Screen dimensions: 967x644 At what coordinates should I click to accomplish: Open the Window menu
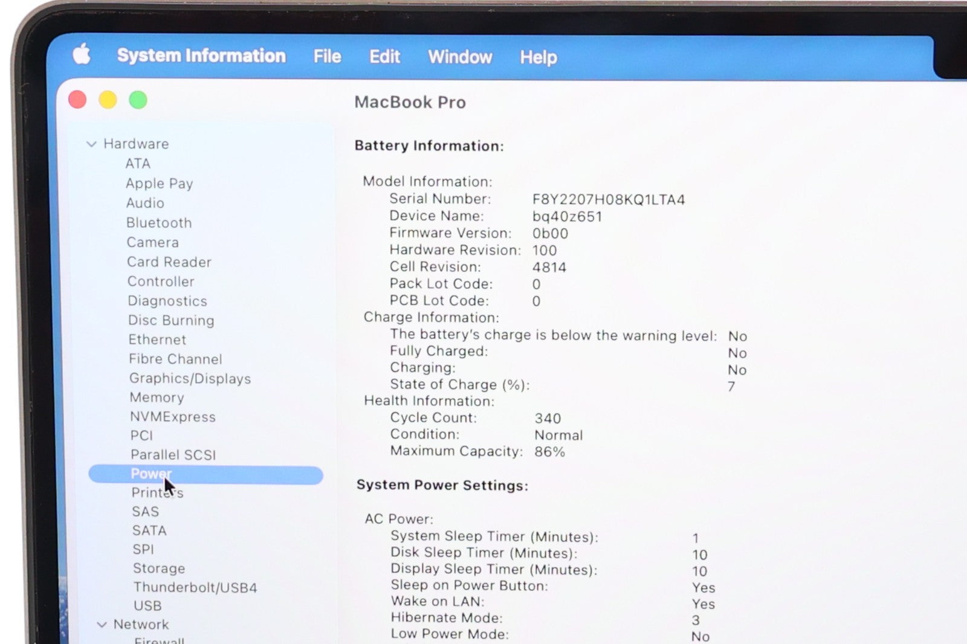[460, 57]
